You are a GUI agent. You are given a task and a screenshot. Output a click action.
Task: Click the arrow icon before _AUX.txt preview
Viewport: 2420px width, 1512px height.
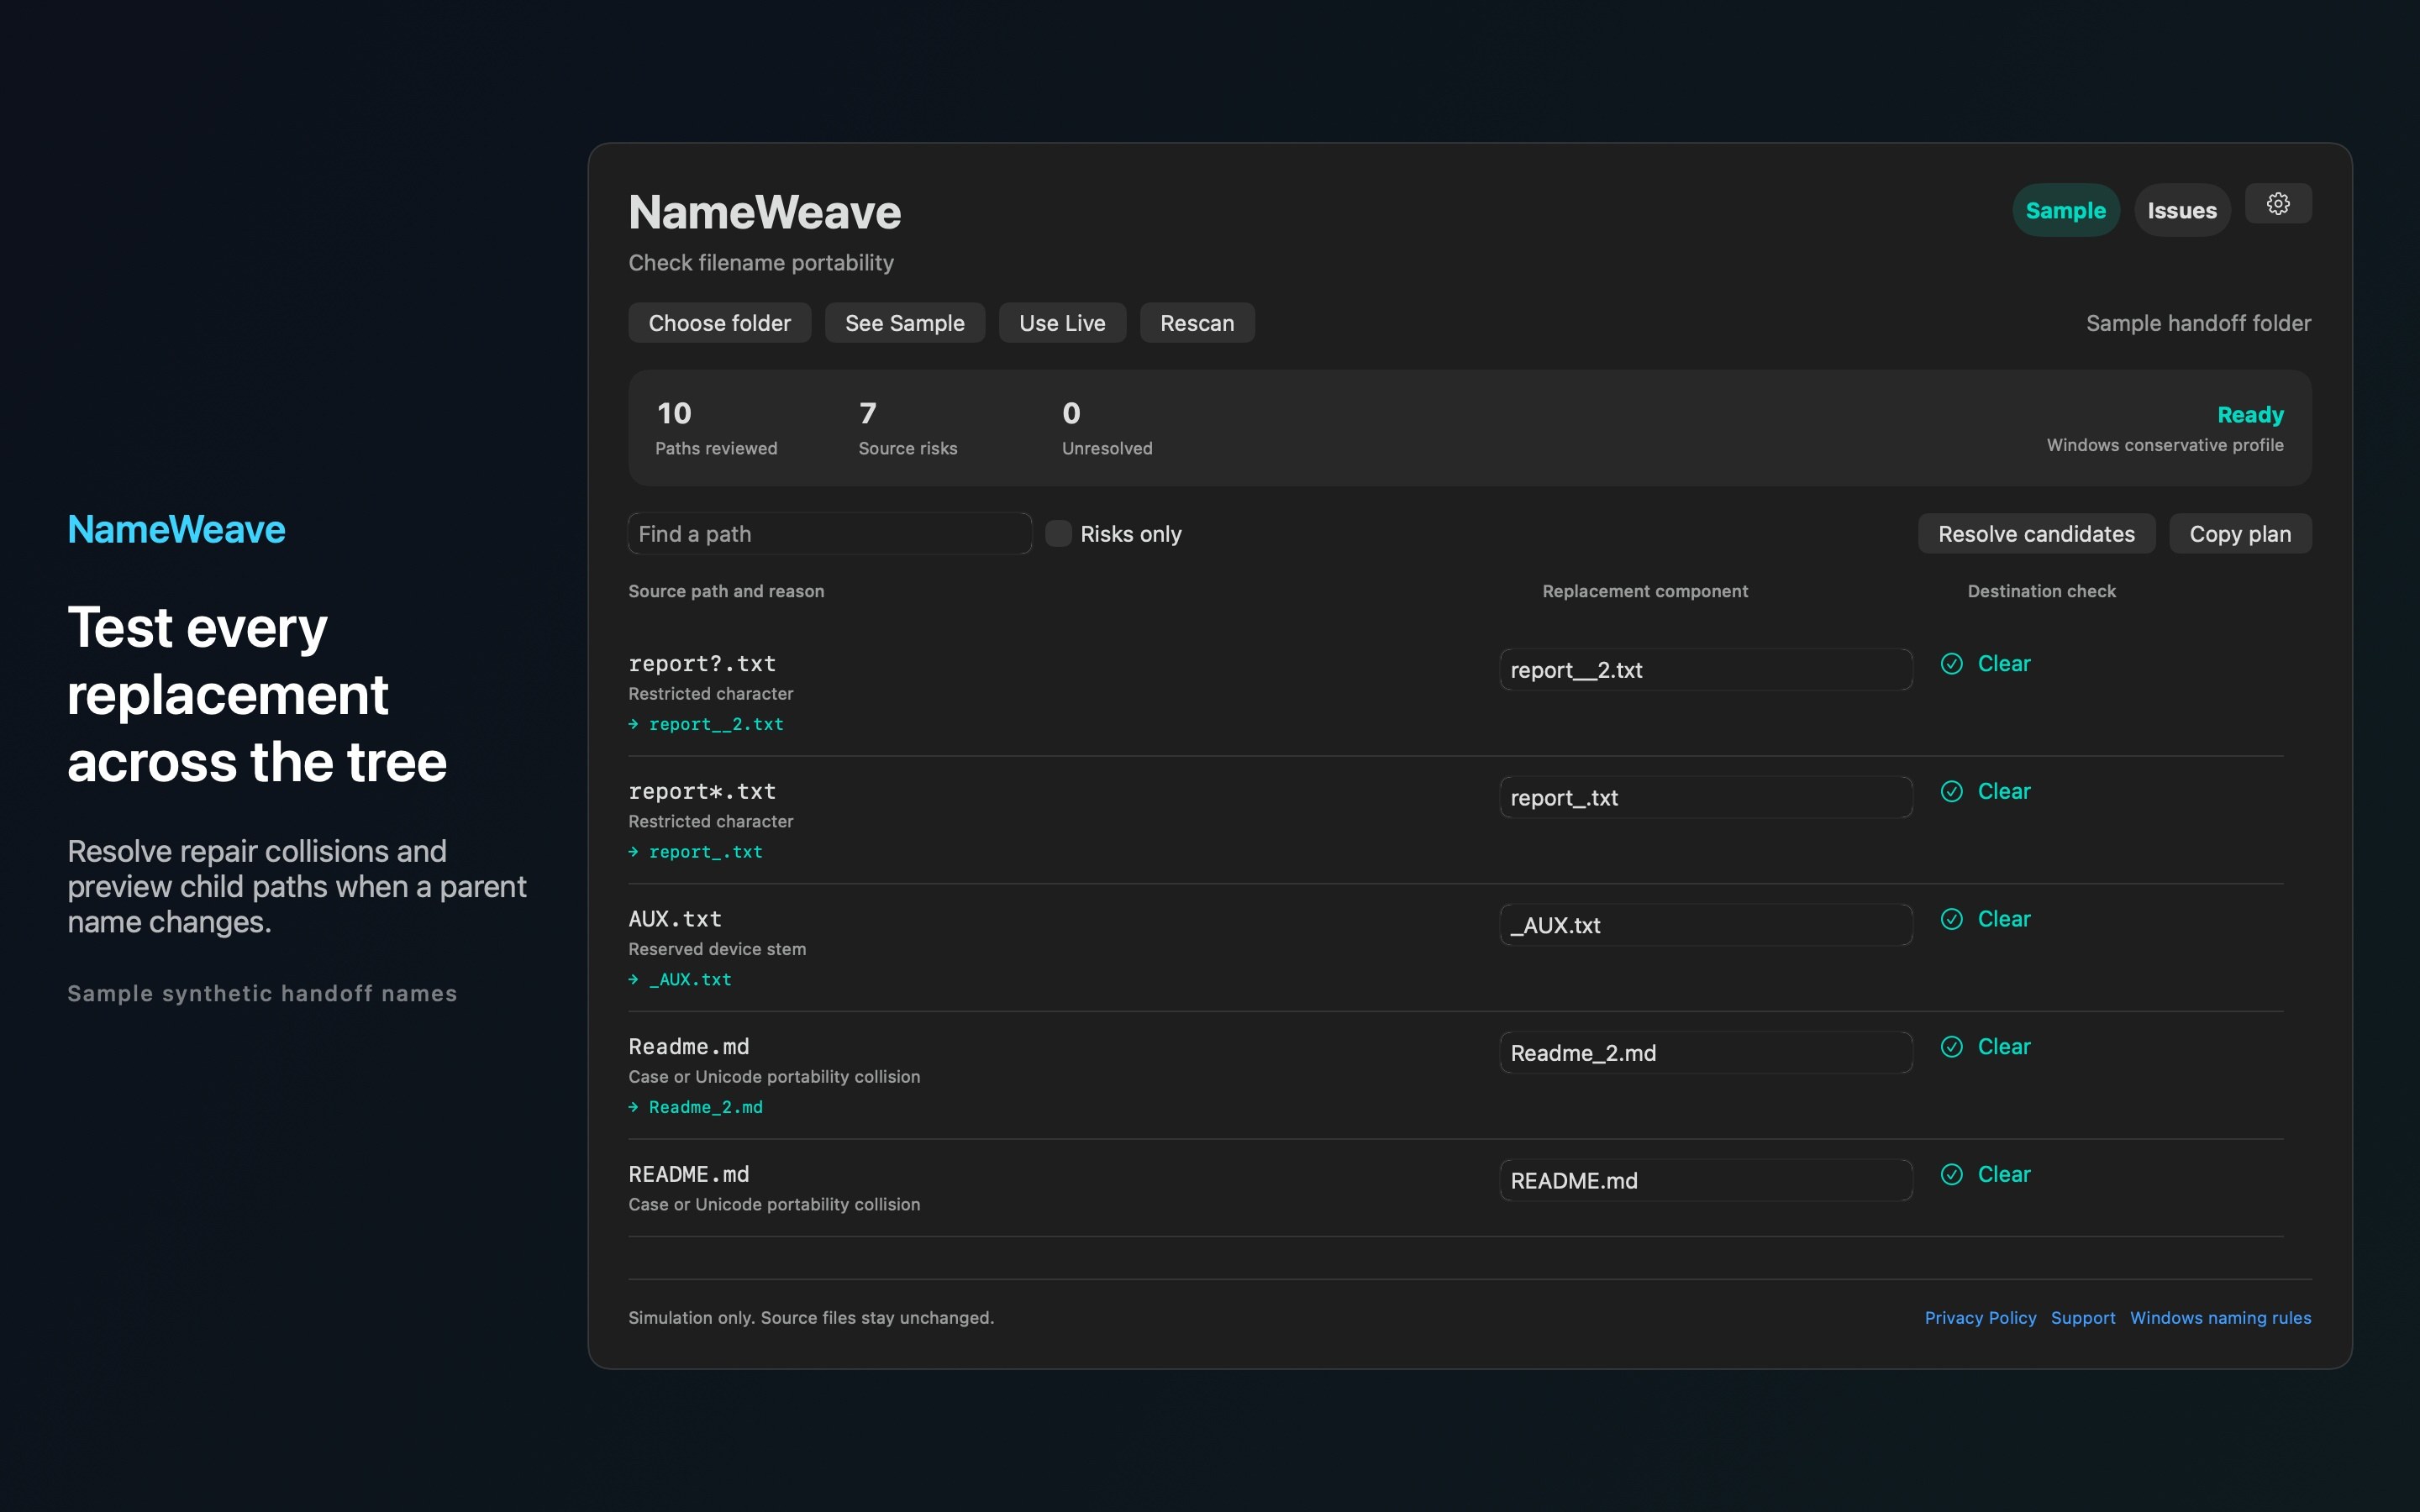(633, 980)
